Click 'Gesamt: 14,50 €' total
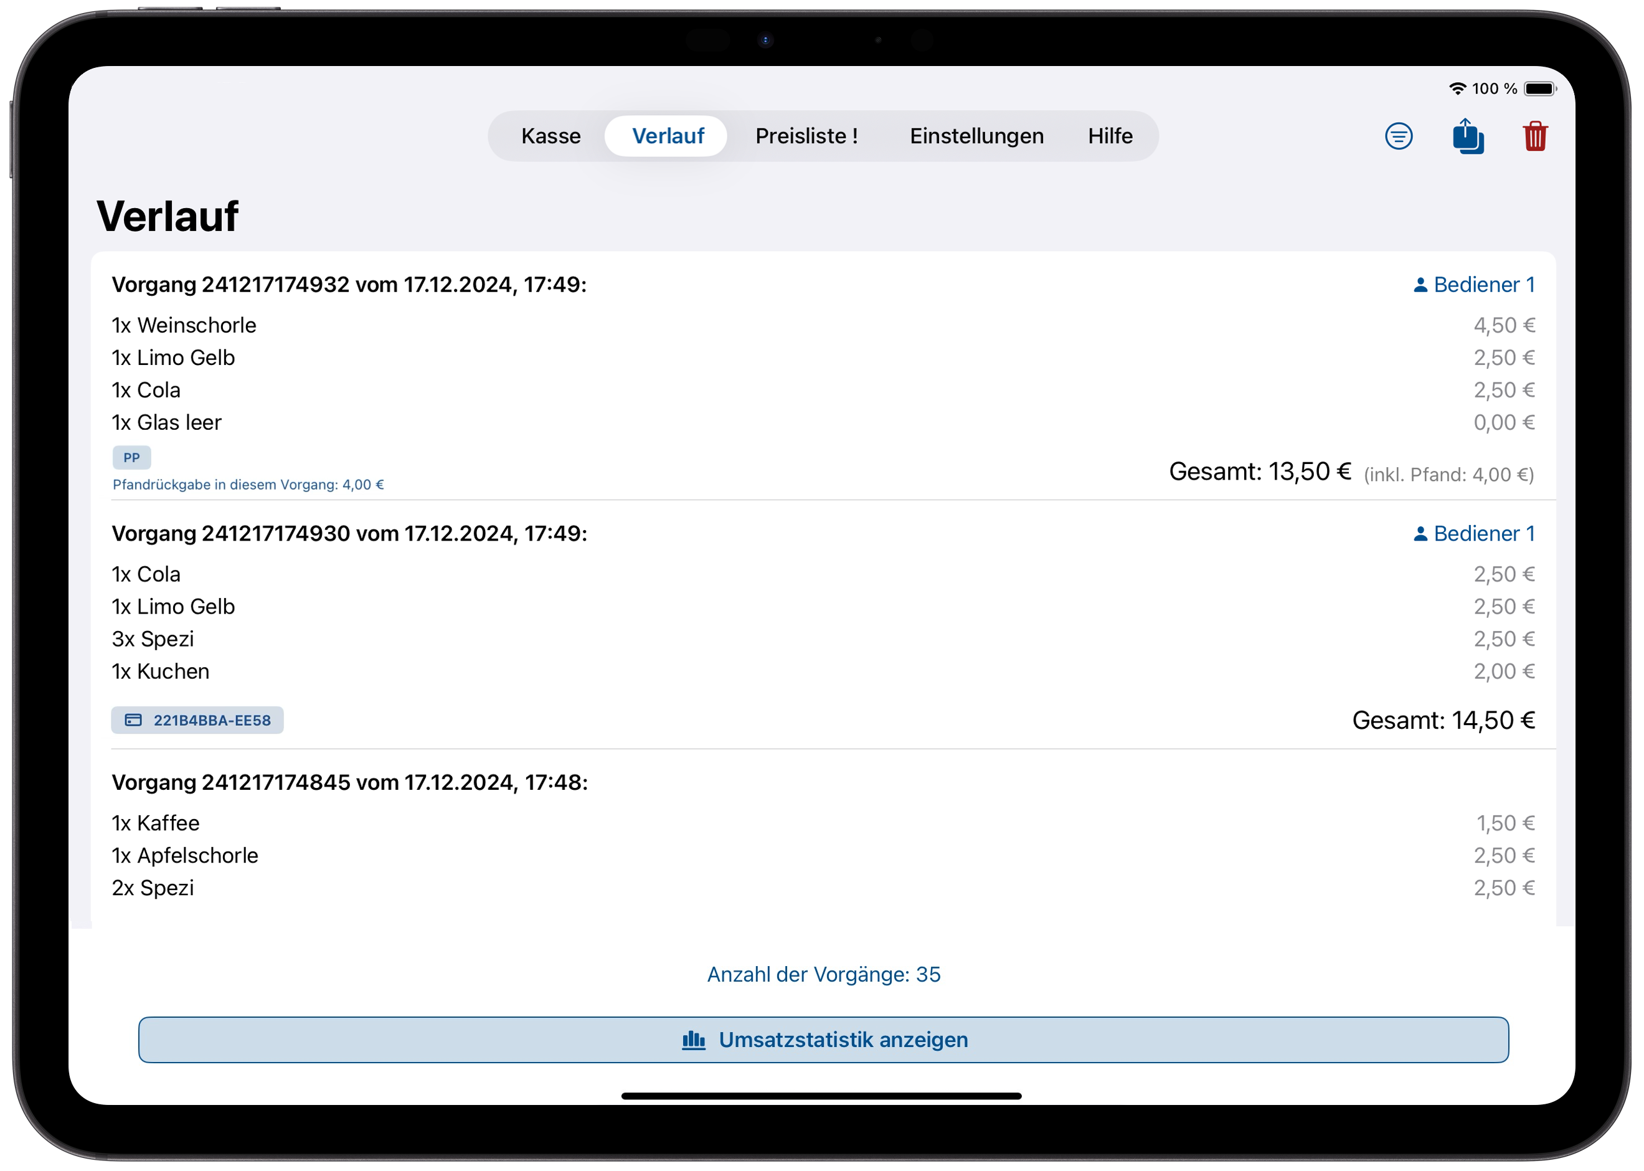Image resolution: width=1644 pixels, height=1171 pixels. tap(1443, 720)
